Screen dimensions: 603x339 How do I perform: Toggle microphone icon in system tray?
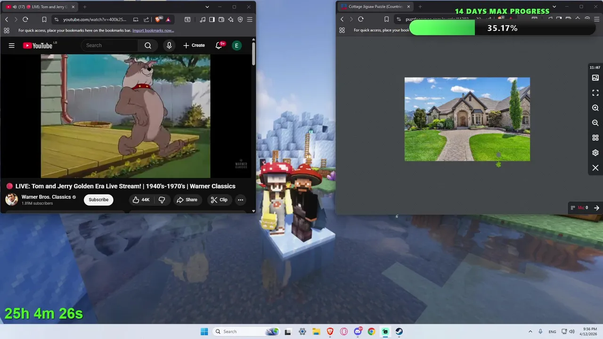coord(540,331)
